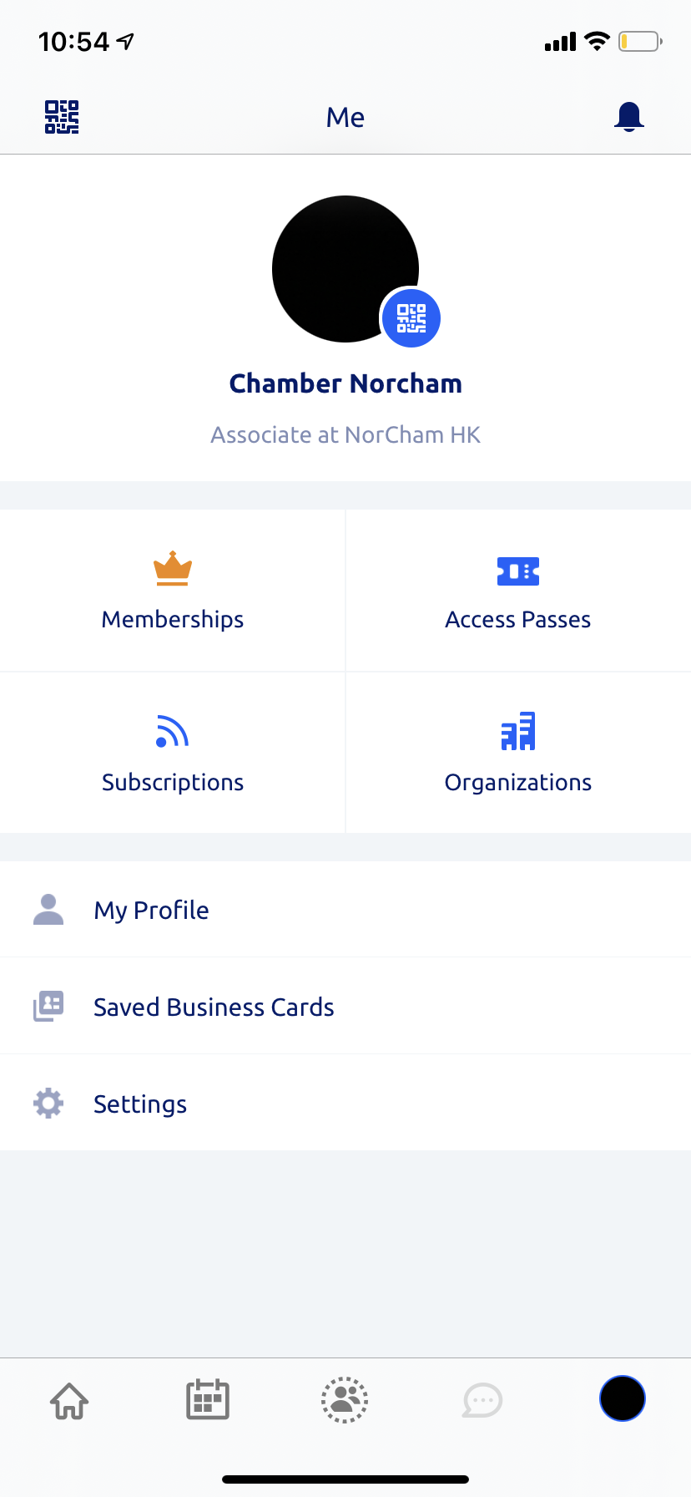Select the profile avatar tab in bottom bar
The image size is (691, 1497).
click(x=623, y=1398)
